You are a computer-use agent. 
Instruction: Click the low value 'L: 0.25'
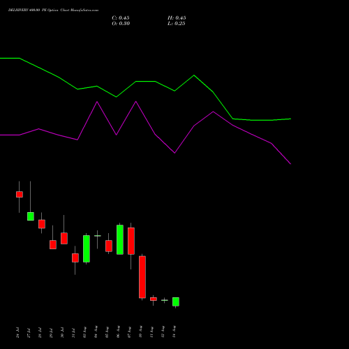click(x=177, y=24)
